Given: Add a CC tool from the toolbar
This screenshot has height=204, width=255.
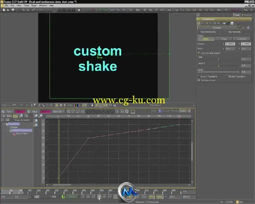Looking at the screenshot, I should click(x=156, y=10).
